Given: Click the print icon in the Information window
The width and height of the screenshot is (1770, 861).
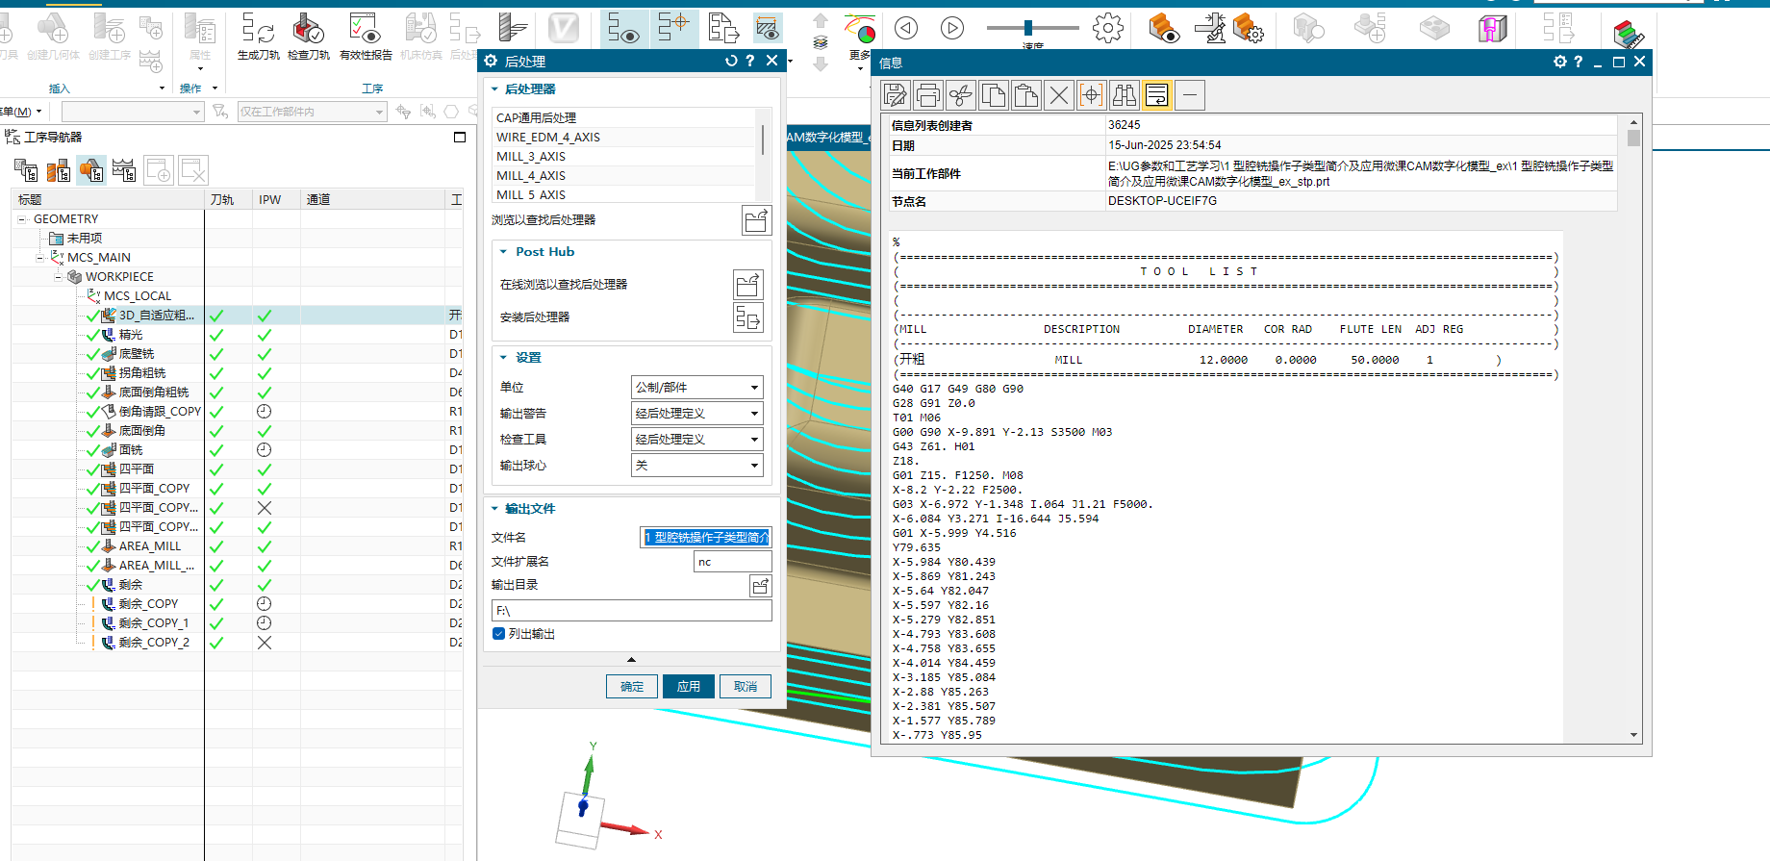Looking at the screenshot, I should click(928, 95).
